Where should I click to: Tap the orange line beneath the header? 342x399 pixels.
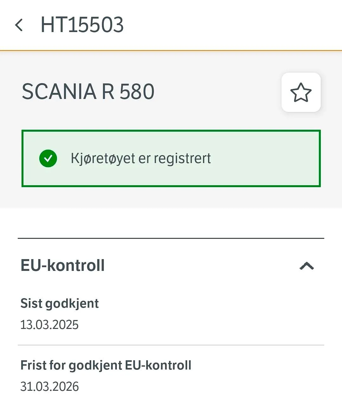point(171,50)
